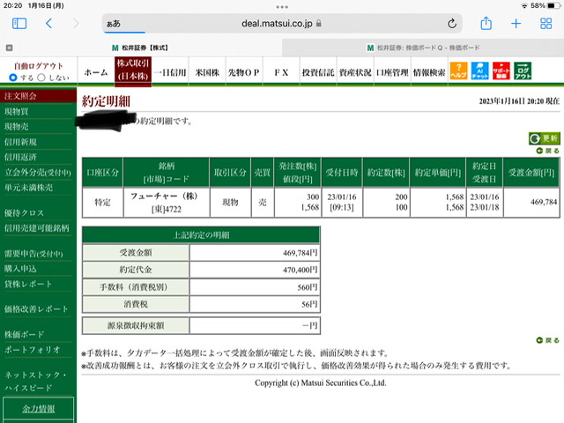Open 注文照会 in sidebar
Image resolution: width=564 pixels, height=423 pixels.
20,96
